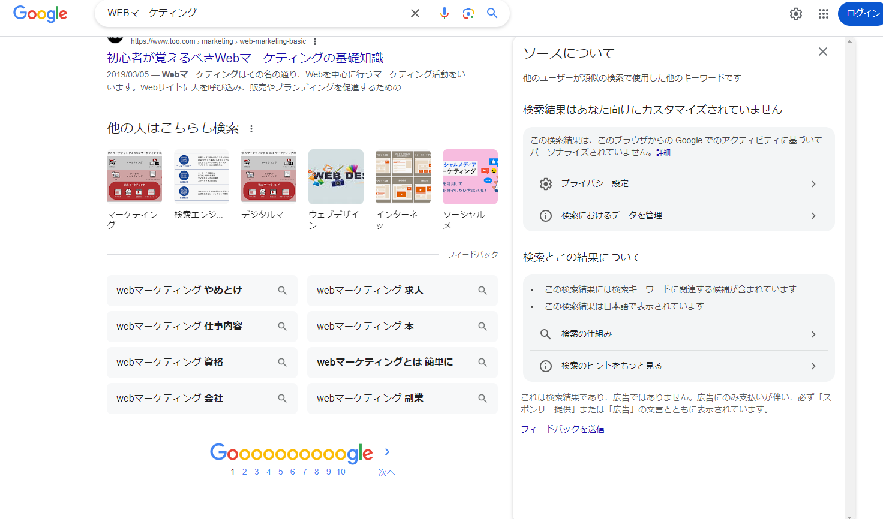Open the Google apps grid icon
Screen dimensions: 883x519
[x=824, y=14]
